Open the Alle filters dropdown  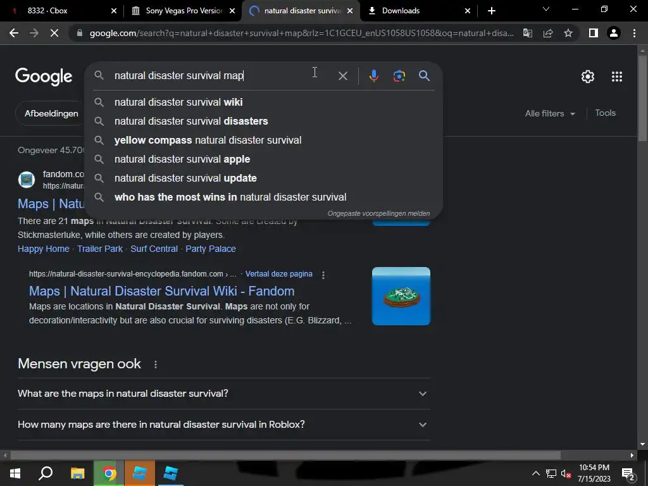(x=550, y=113)
